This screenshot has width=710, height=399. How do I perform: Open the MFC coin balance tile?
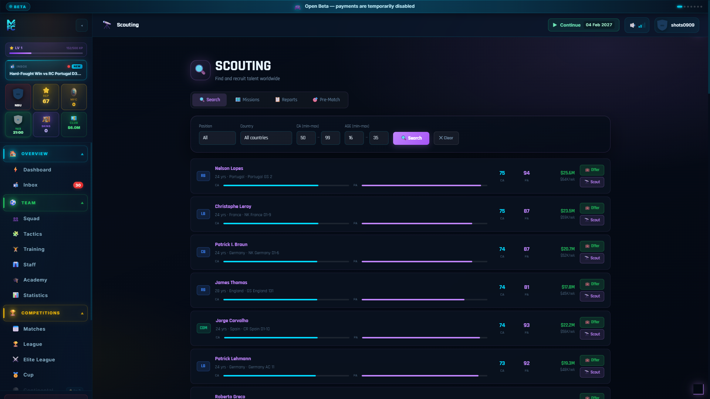tap(74, 97)
